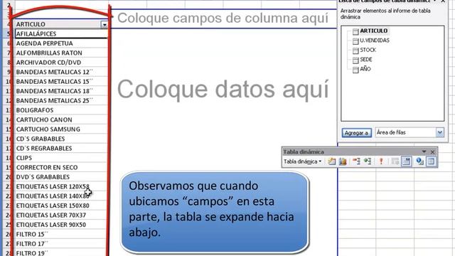Select cell BANDEJAS METALICAS 25''
455x256 pixels.
point(61,101)
